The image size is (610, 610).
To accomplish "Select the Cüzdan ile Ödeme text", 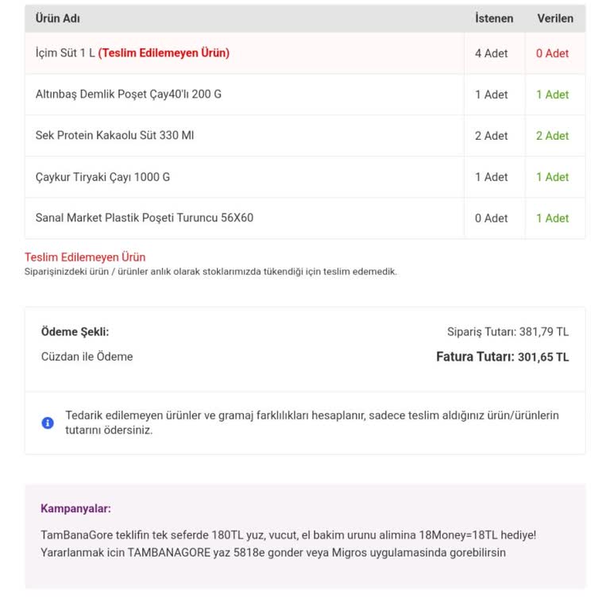I will click(x=87, y=357).
